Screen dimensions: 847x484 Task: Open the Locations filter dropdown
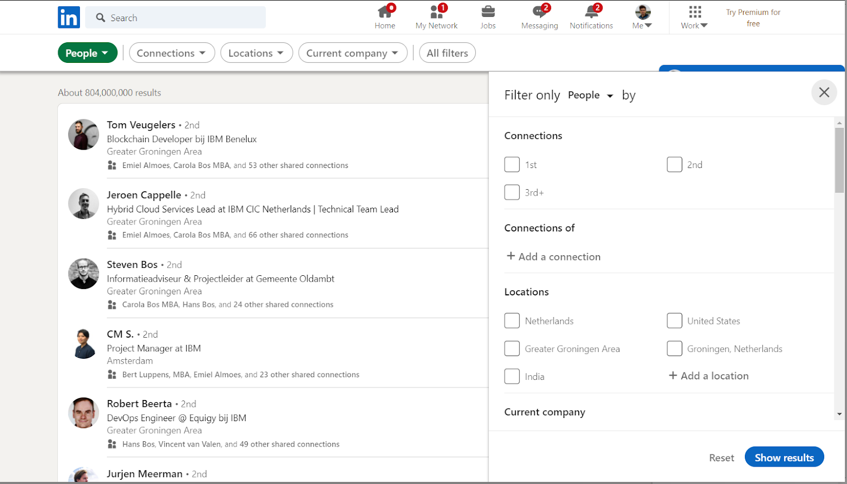pos(256,53)
